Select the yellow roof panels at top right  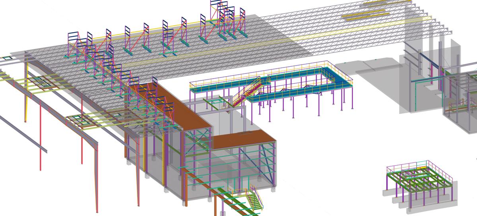tap(366, 16)
